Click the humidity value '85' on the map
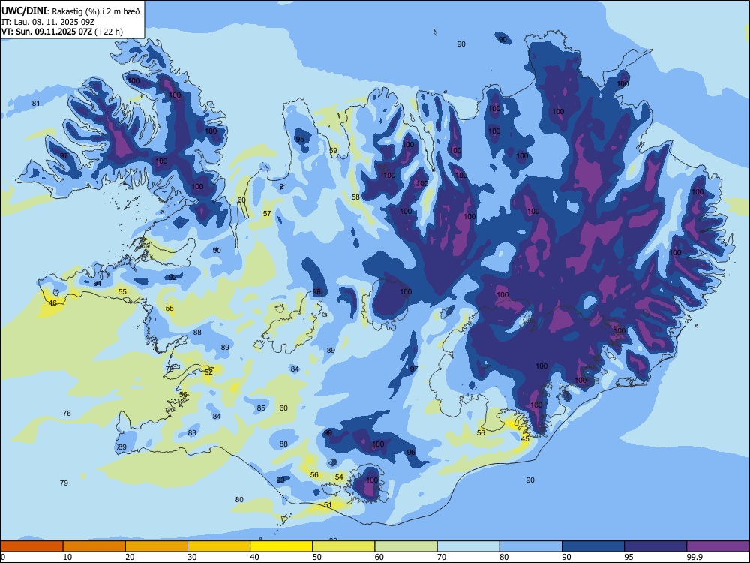The height and width of the screenshot is (563, 750). coord(261,408)
